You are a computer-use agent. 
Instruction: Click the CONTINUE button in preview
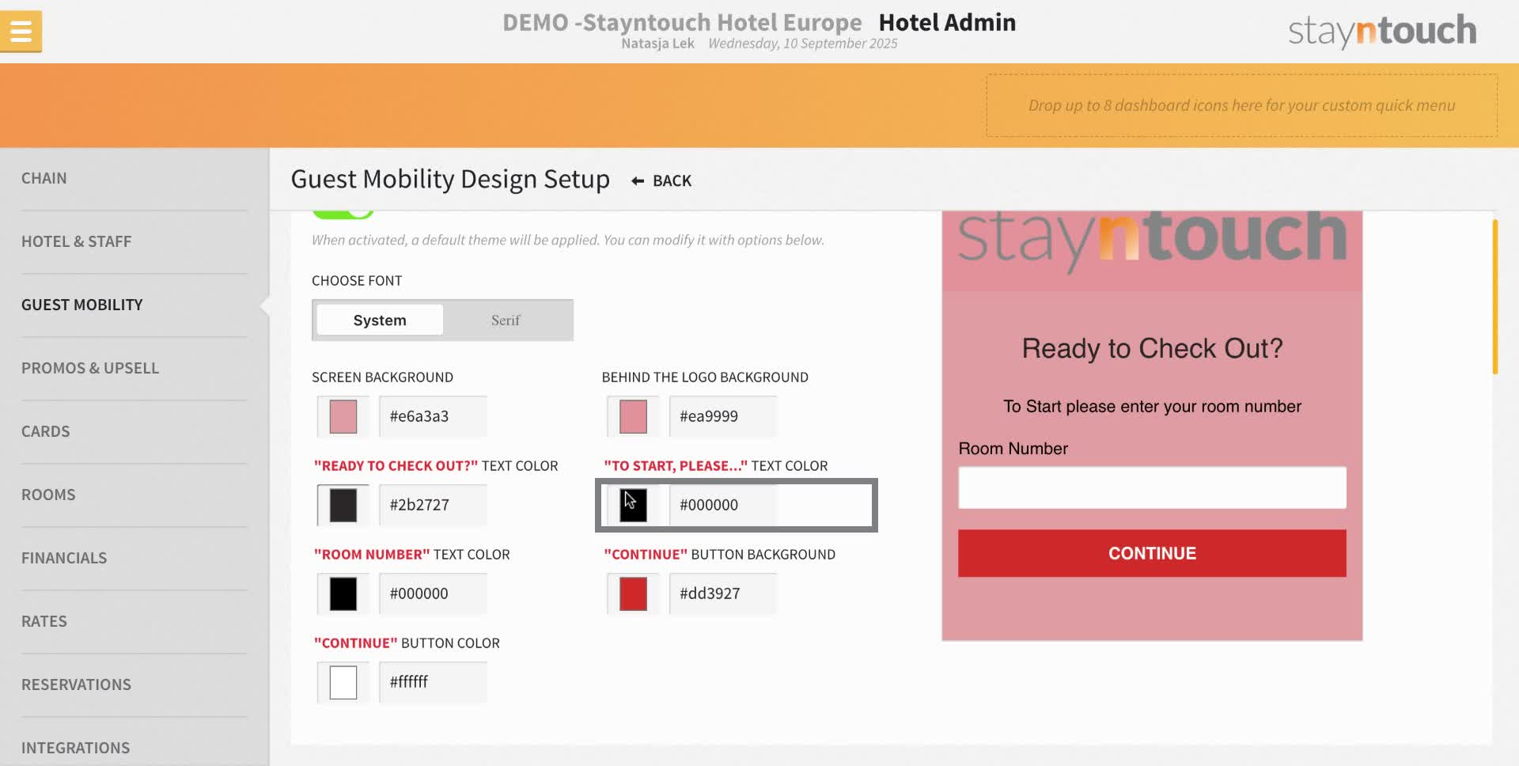point(1152,553)
